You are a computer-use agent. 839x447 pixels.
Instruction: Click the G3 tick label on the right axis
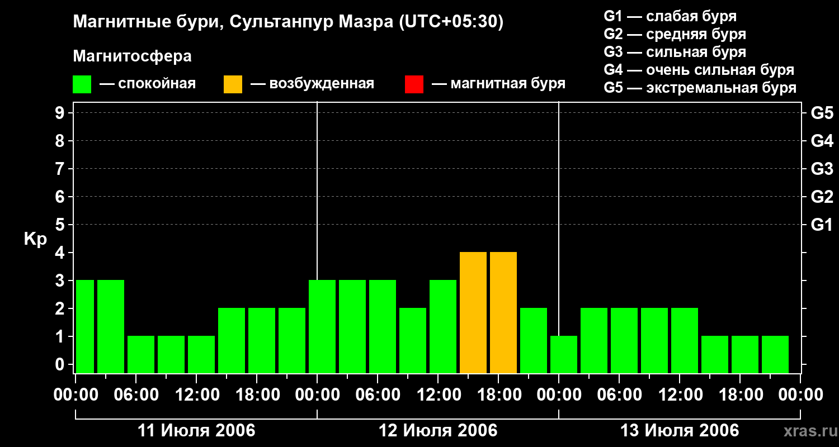coord(822,169)
